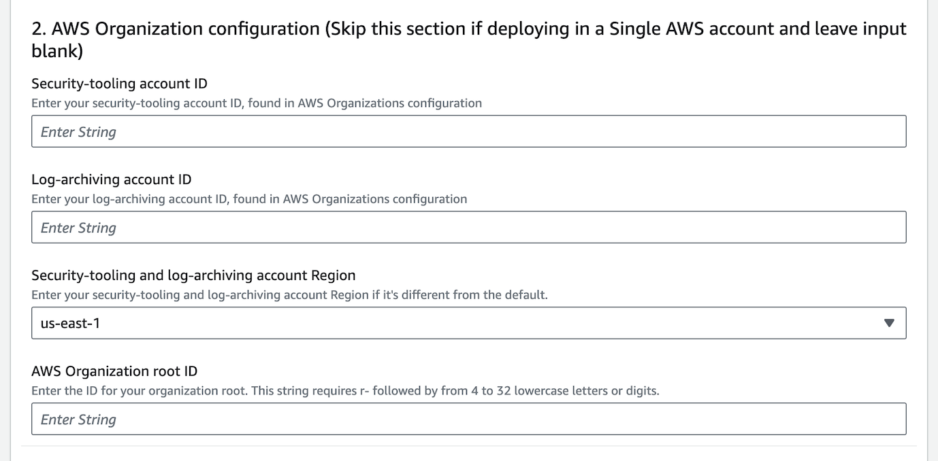The image size is (938, 461).
Task: Click the Enter String placeholder under Security-tooling account ID
Action: pyautogui.click(x=78, y=131)
